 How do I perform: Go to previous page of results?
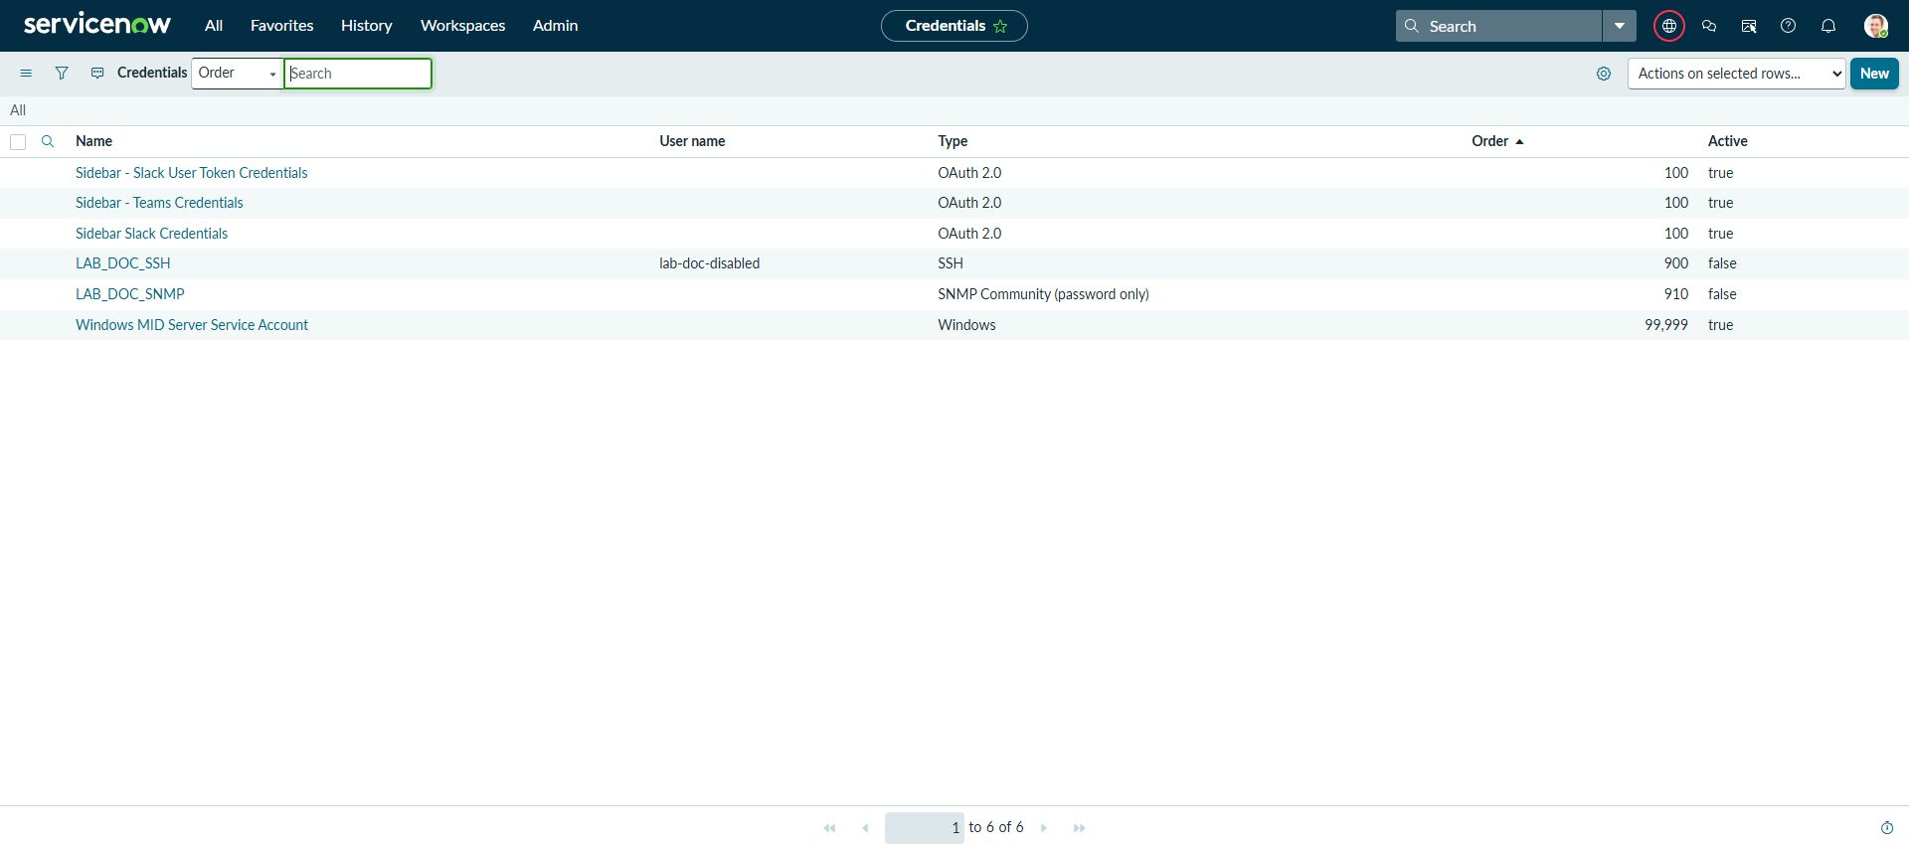(x=865, y=828)
